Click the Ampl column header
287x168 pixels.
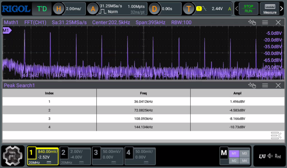coord(238,93)
